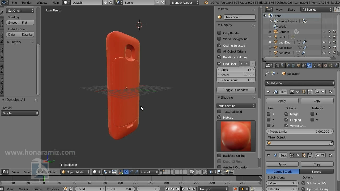Open the Render properties tab
The image size is (340, 191).
coord(277,65)
